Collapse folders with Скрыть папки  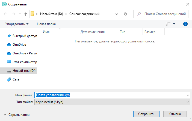point(16,115)
